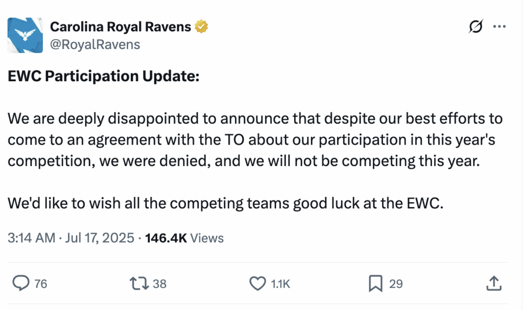Click the gold verified badge

tap(201, 26)
